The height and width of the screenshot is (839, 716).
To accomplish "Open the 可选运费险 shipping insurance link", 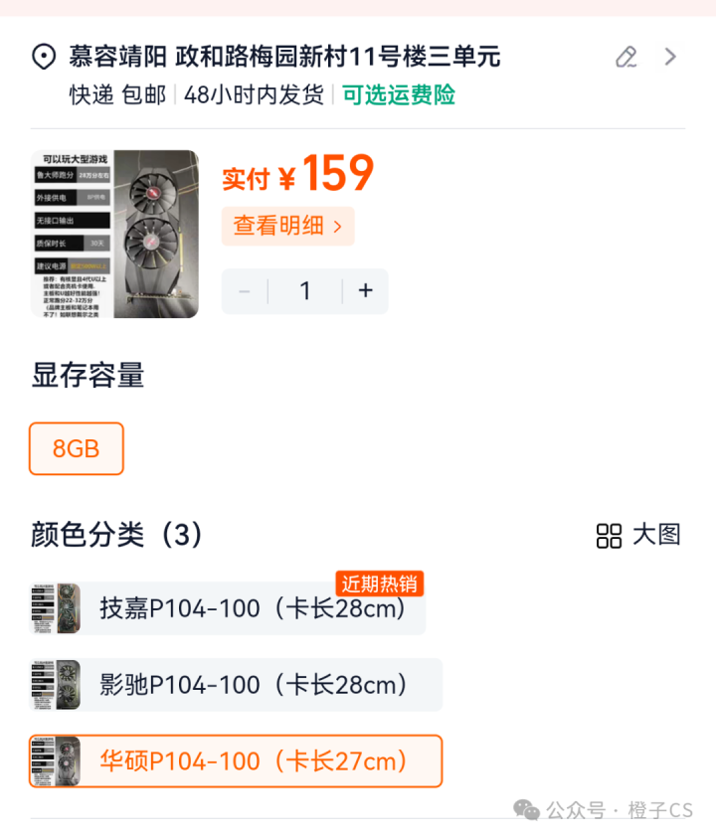I will (x=399, y=95).
